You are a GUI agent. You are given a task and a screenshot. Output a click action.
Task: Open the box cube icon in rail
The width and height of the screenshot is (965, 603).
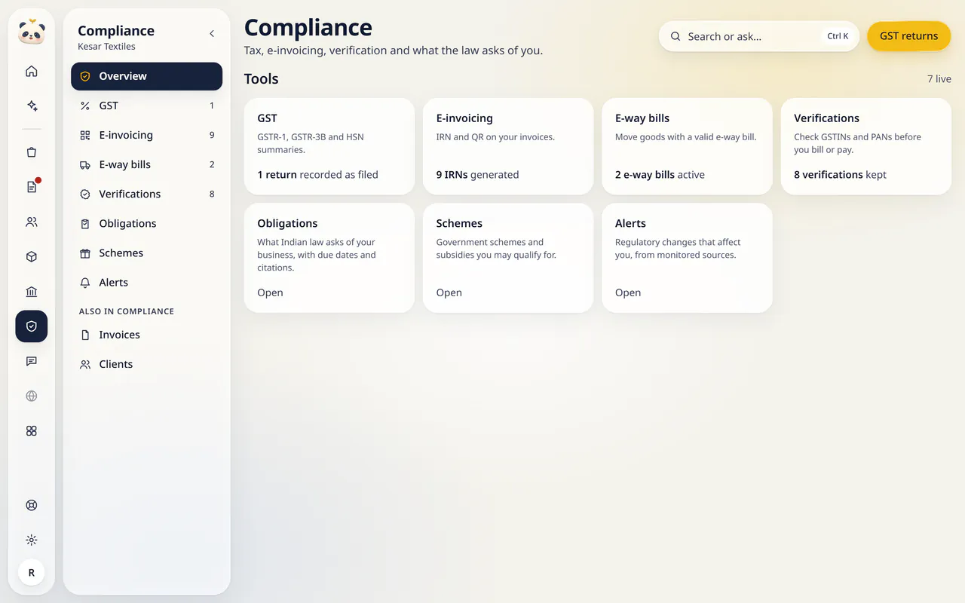tap(32, 257)
